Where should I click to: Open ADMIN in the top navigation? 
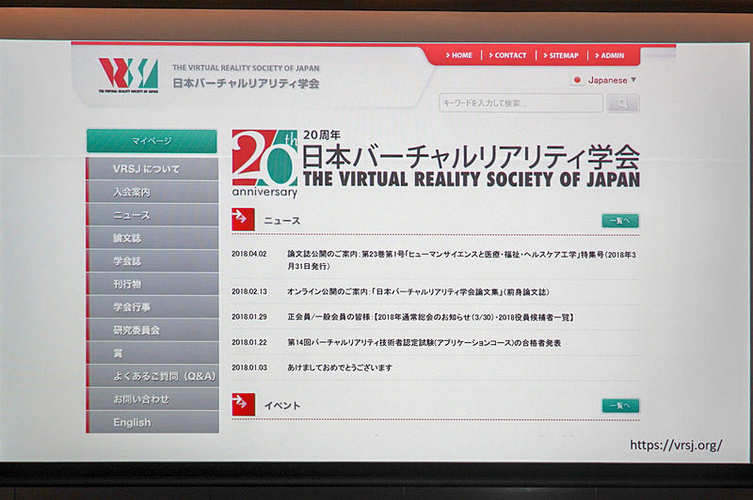(610, 55)
